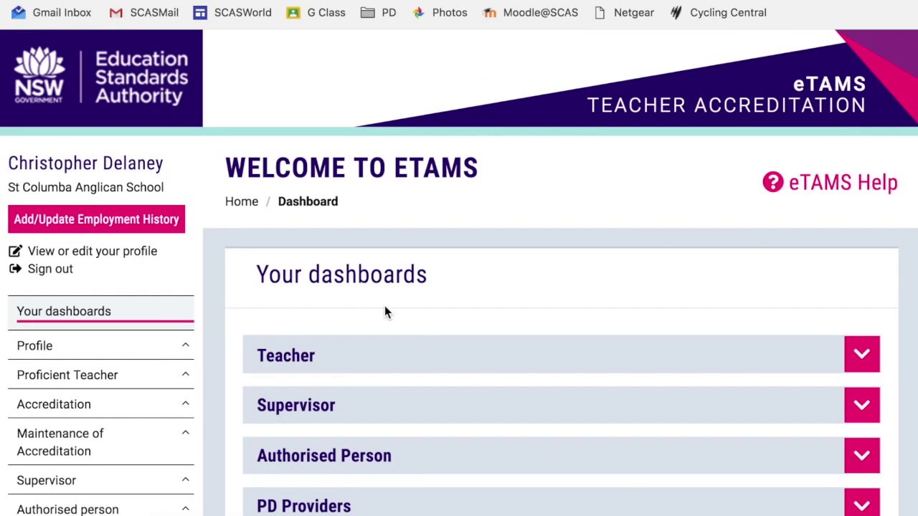Toggle the Profile sidebar chevron
918x516 pixels.
[x=185, y=345]
